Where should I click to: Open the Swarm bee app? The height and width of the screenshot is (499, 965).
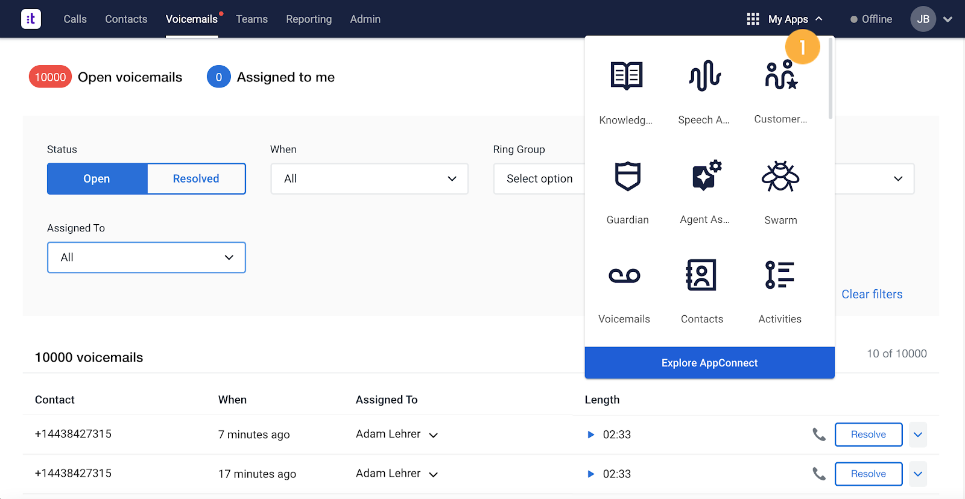click(x=780, y=176)
